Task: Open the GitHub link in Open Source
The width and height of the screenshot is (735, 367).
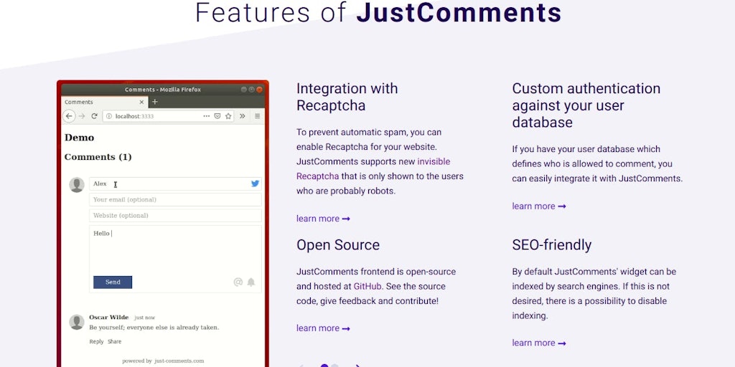Action: [367, 286]
